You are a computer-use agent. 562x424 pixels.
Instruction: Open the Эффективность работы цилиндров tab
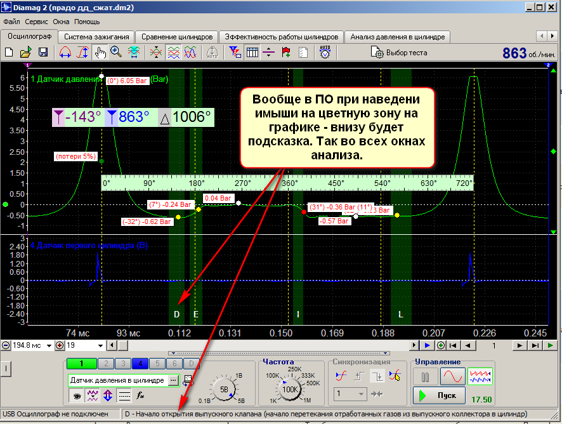coord(282,37)
